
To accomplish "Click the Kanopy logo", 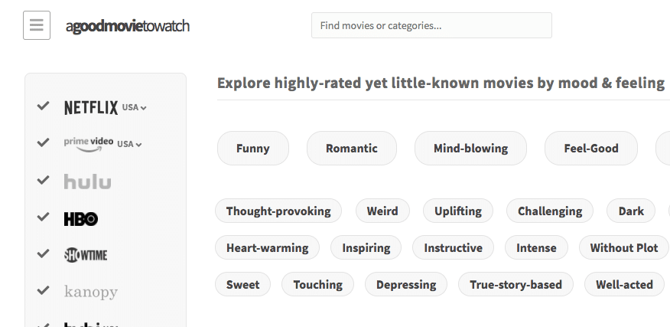I will click(x=91, y=292).
